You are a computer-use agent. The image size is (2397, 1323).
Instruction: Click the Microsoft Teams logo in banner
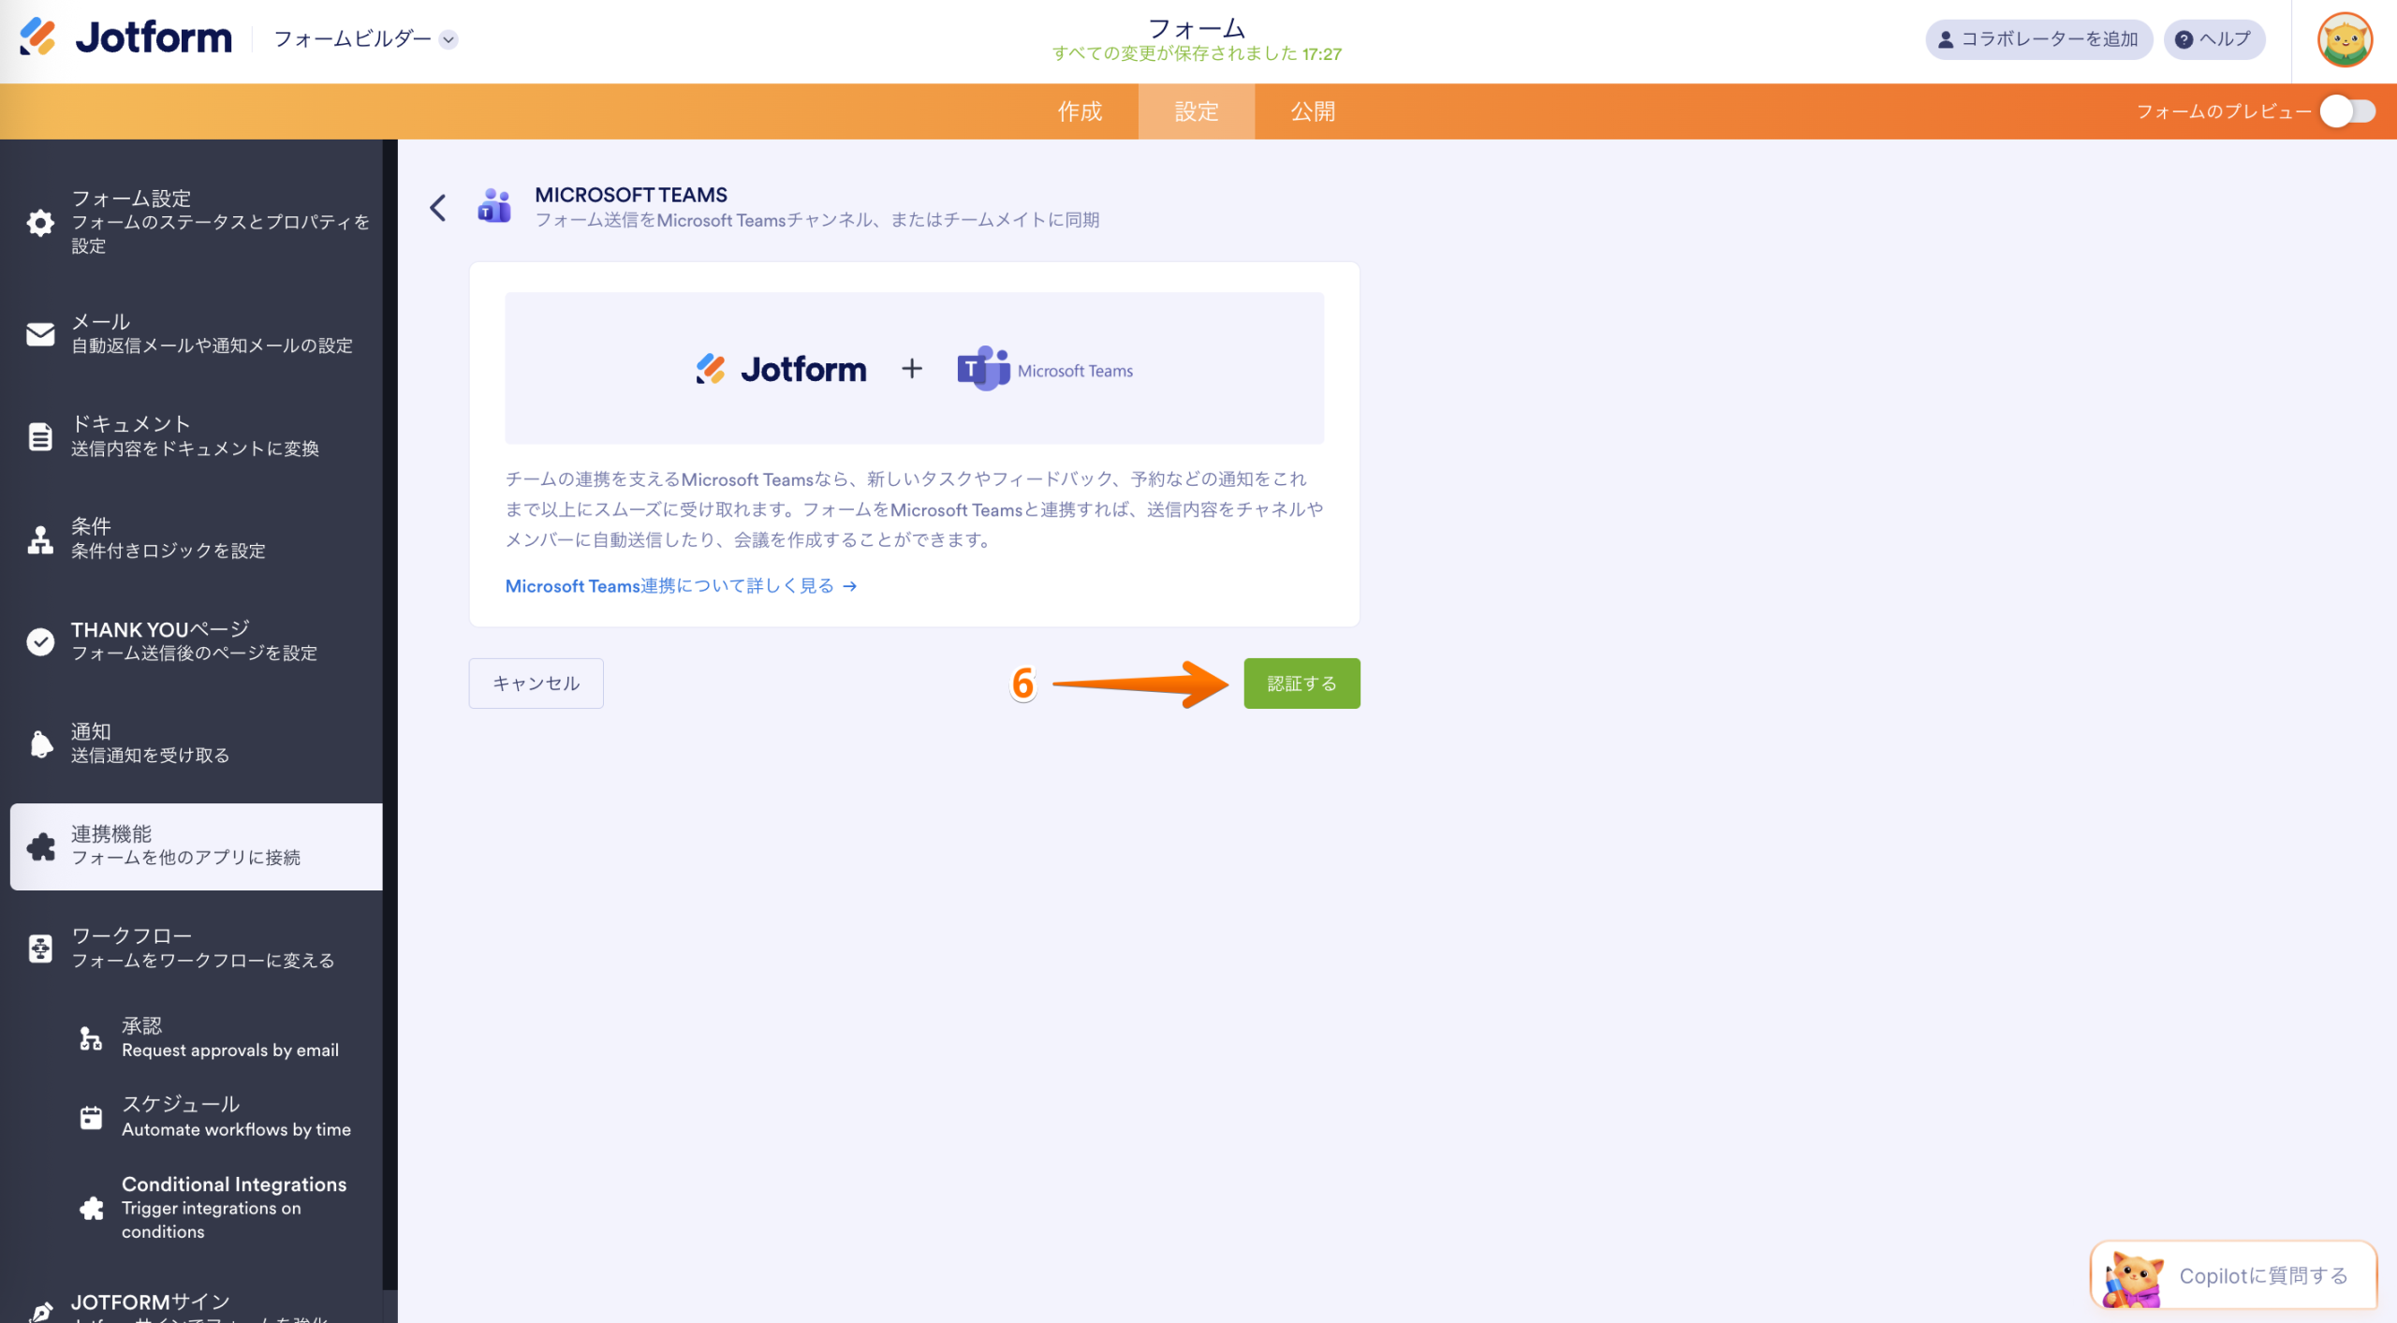1045,370
